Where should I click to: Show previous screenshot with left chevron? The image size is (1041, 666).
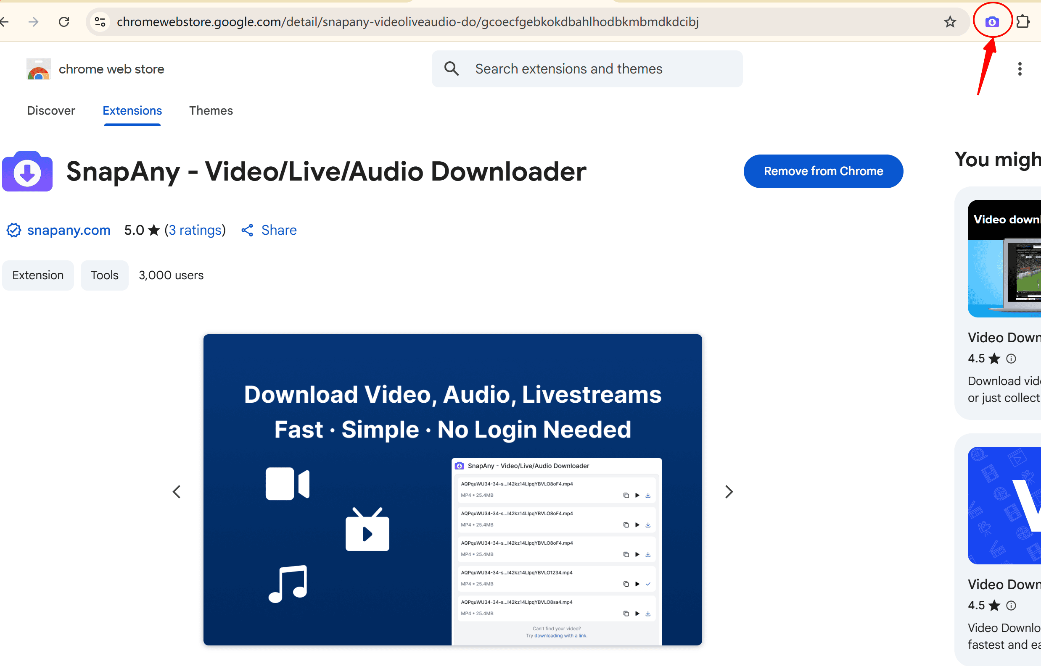click(x=177, y=492)
